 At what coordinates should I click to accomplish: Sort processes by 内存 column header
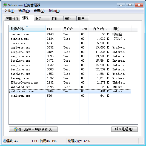tap(99, 29)
